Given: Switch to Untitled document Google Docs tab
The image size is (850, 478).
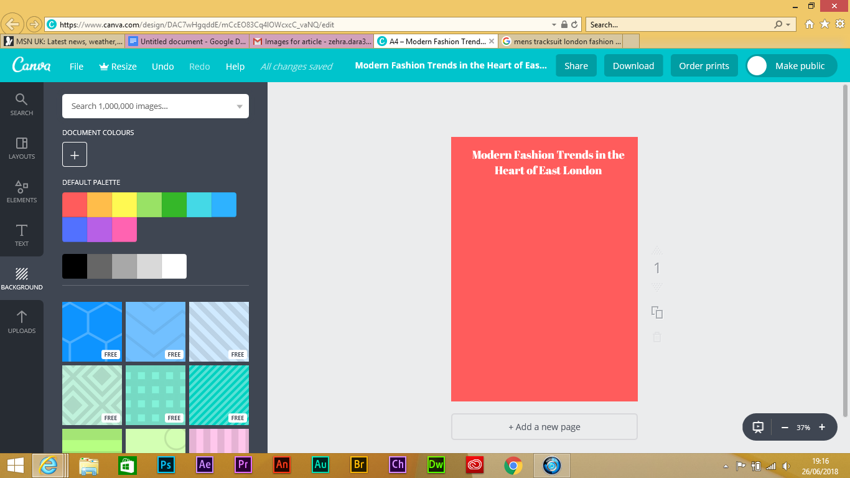Looking at the screenshot, I should pyautogui.click(x=187, y=42).
